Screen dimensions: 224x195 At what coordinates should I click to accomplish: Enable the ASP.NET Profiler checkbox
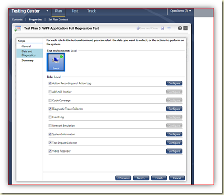click(x=50, y=92)
